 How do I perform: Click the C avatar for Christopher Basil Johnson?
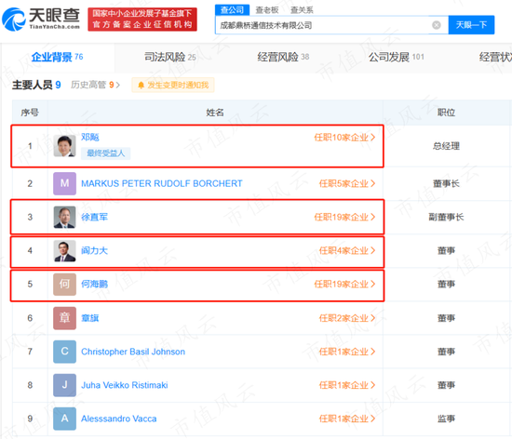[64, 352]
